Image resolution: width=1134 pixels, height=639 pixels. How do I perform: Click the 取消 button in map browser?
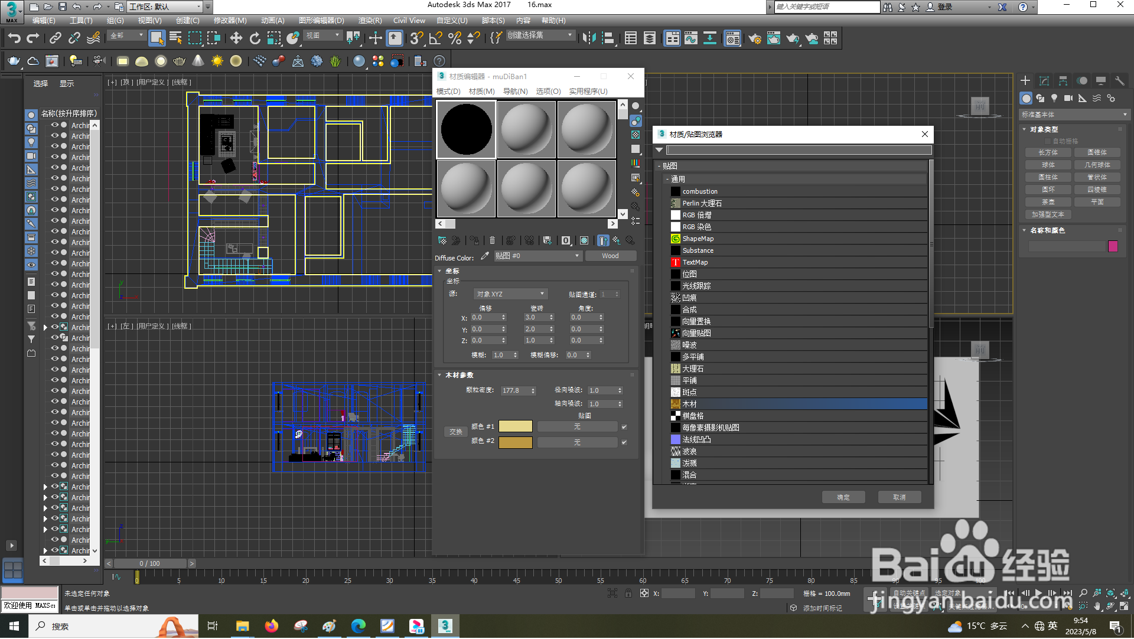(899, 497)
